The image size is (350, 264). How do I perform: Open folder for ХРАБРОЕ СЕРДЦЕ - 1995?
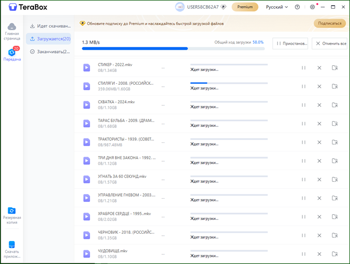pyautogui.click(x=335, y=217)
